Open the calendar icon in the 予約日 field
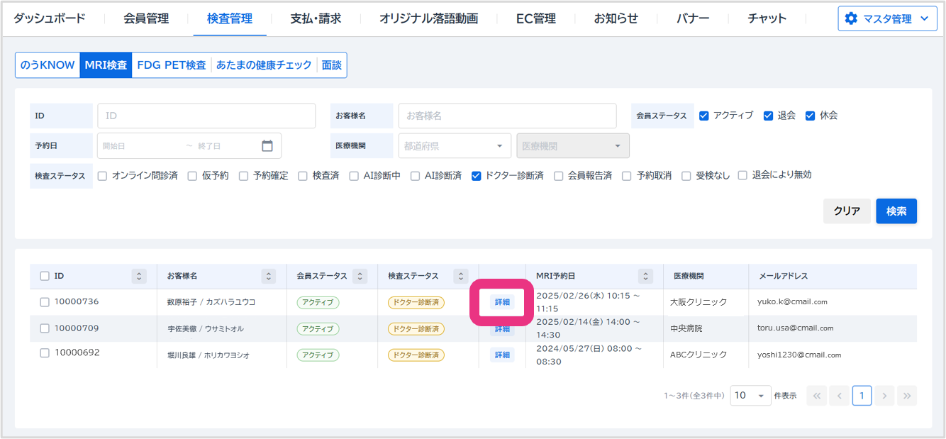The height and width of the screenshot is (439, 946). coord(267,146)
